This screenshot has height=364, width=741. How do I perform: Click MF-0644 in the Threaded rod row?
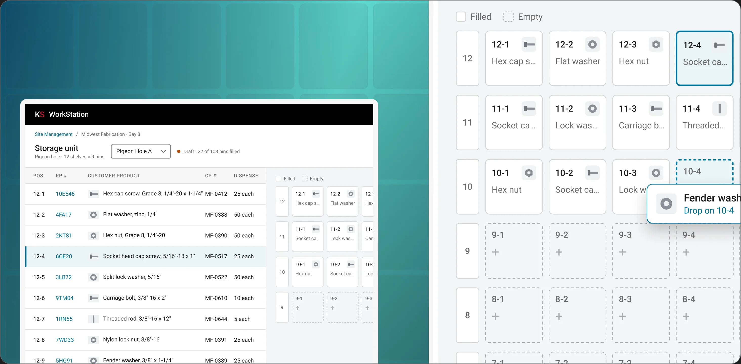[x=216, y=319]
